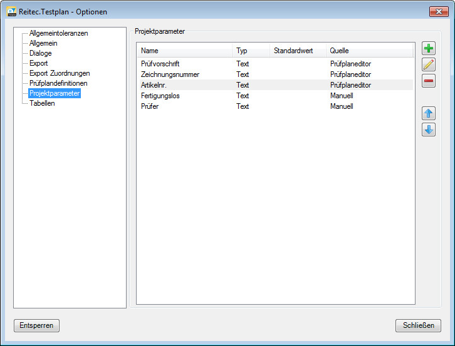Open the Allgemein options page

[x=43, y=43]
